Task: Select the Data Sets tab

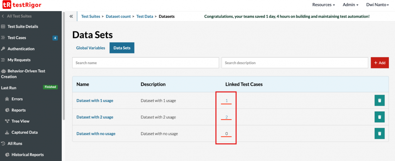Action: pyautogui.click(x=122, y=48)
